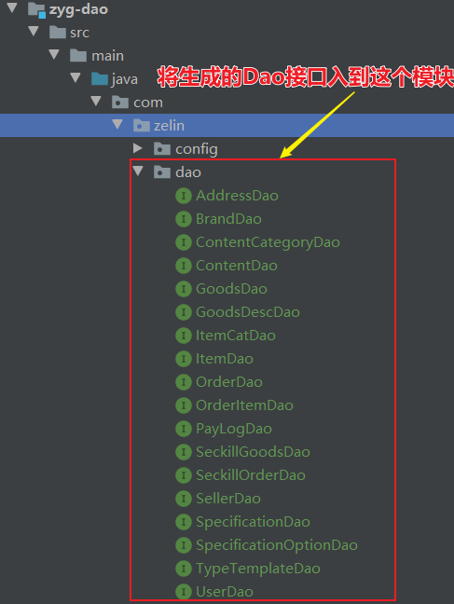Click the PayLogDao interface icon

click(x=184, y=429)
